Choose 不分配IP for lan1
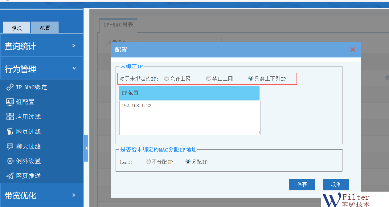The height and width of the screenshot is (207, 389). pos(148,161)
